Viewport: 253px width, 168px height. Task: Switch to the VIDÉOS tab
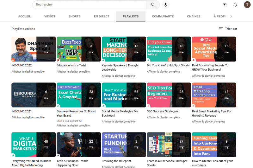[50, 16]
